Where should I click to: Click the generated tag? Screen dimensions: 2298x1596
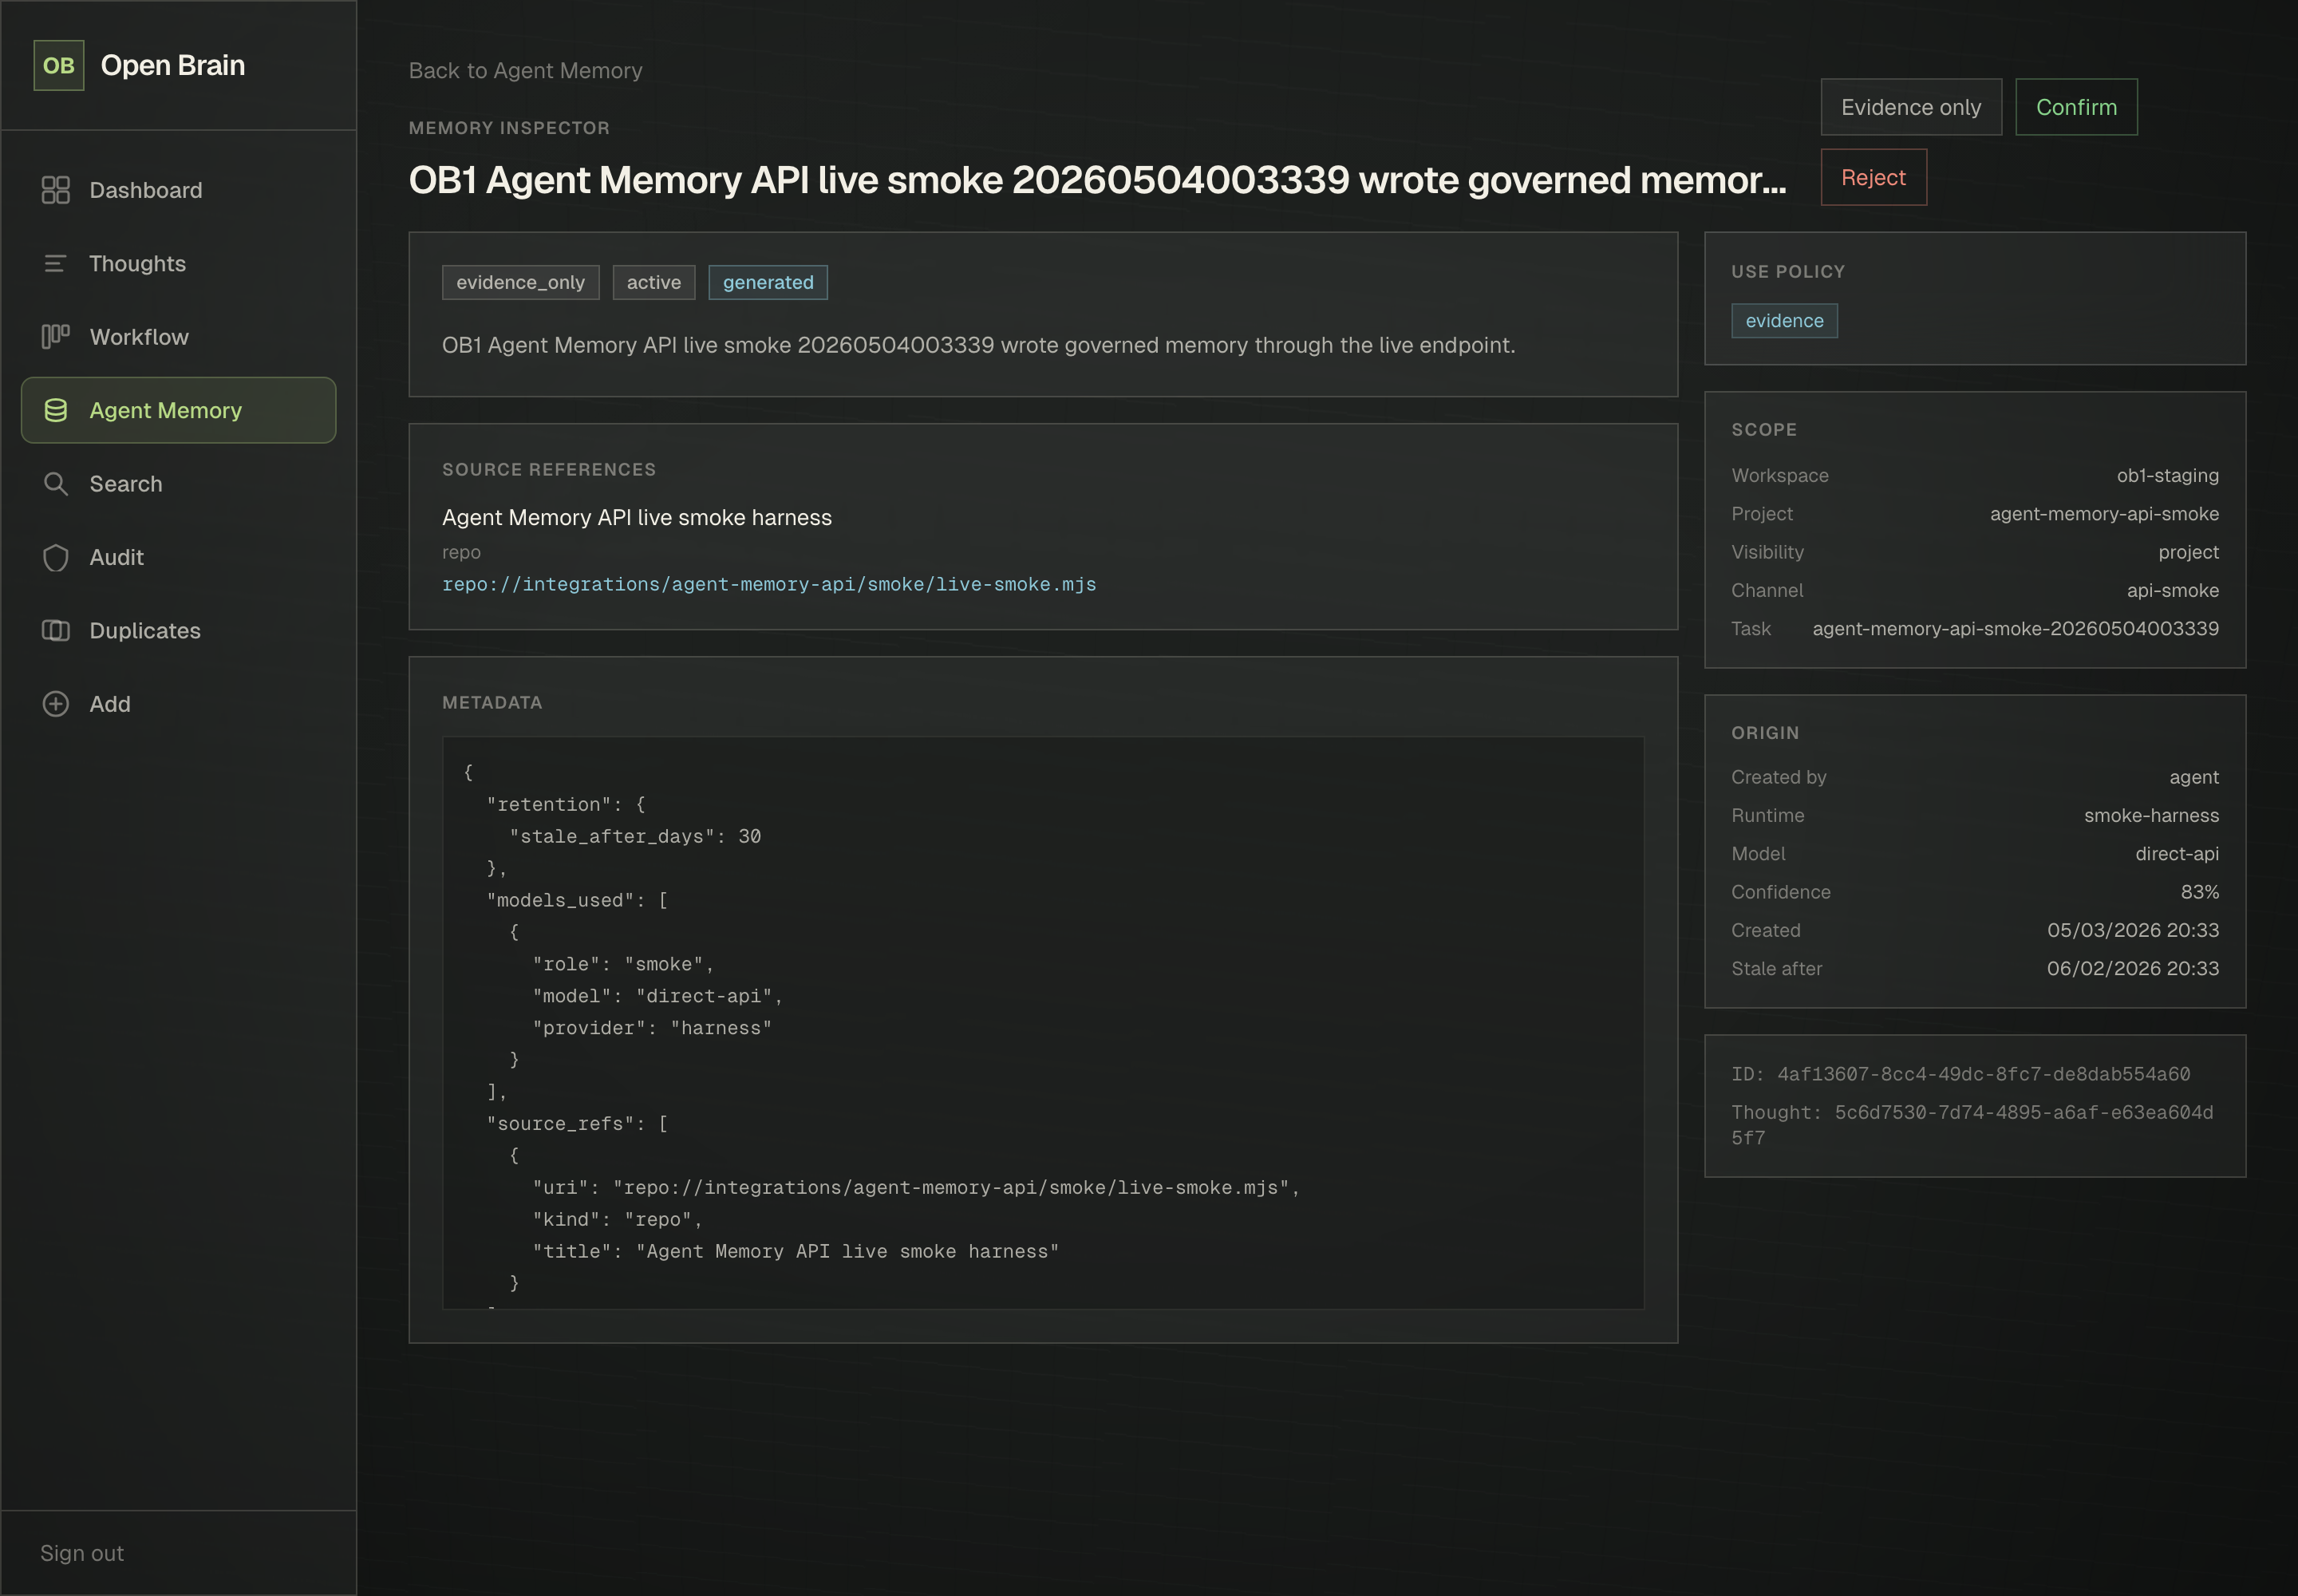pyautogui.click(x=768, y=282)
